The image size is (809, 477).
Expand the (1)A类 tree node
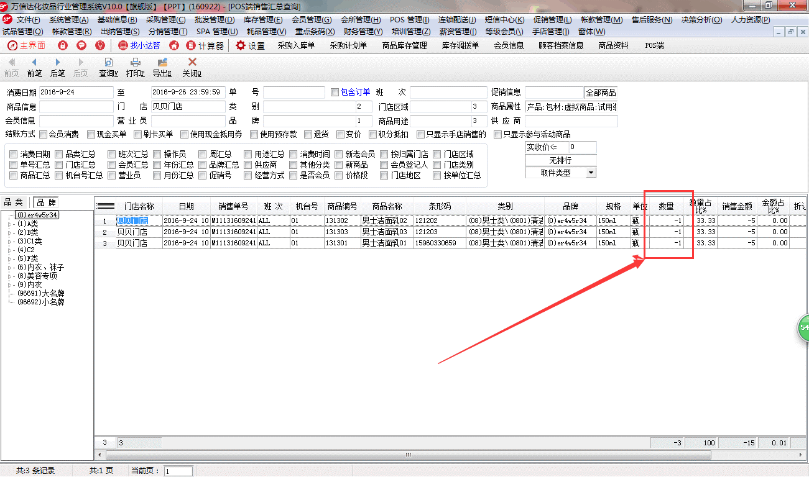point(9,224)
